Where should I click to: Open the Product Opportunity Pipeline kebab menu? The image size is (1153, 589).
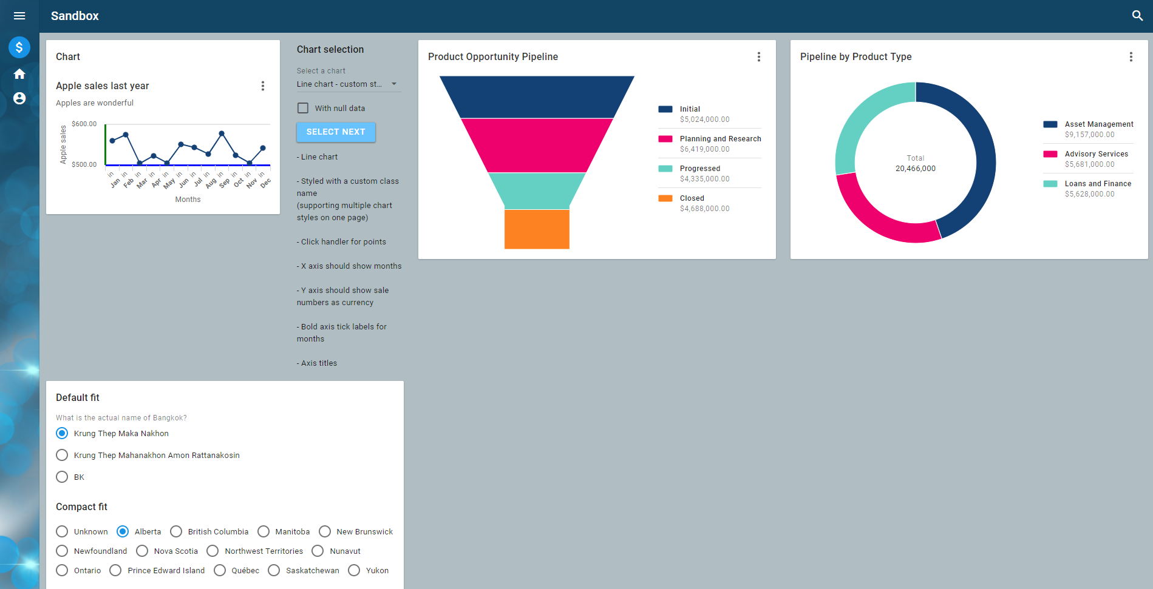point(758,56)
